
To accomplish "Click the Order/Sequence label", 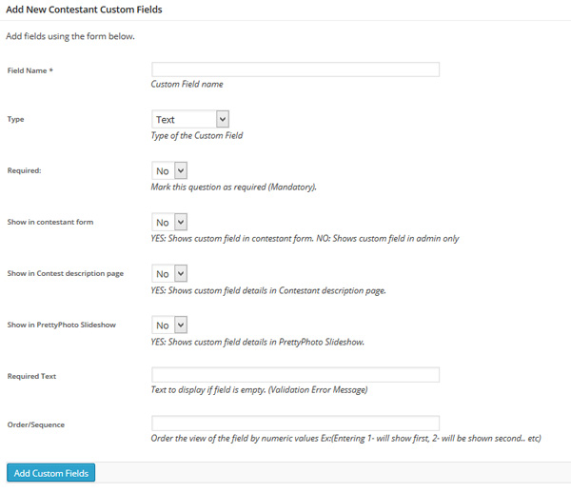I will pos(36,424).
